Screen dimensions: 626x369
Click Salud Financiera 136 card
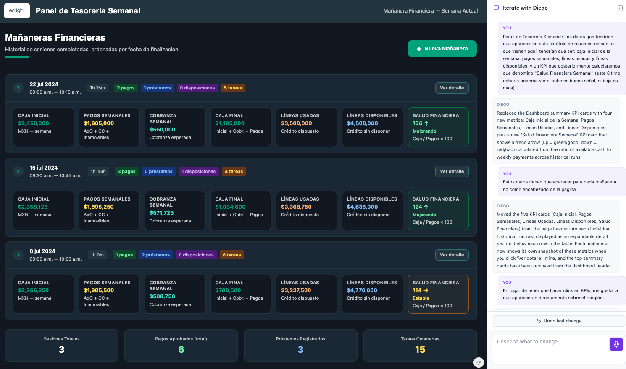438,127
